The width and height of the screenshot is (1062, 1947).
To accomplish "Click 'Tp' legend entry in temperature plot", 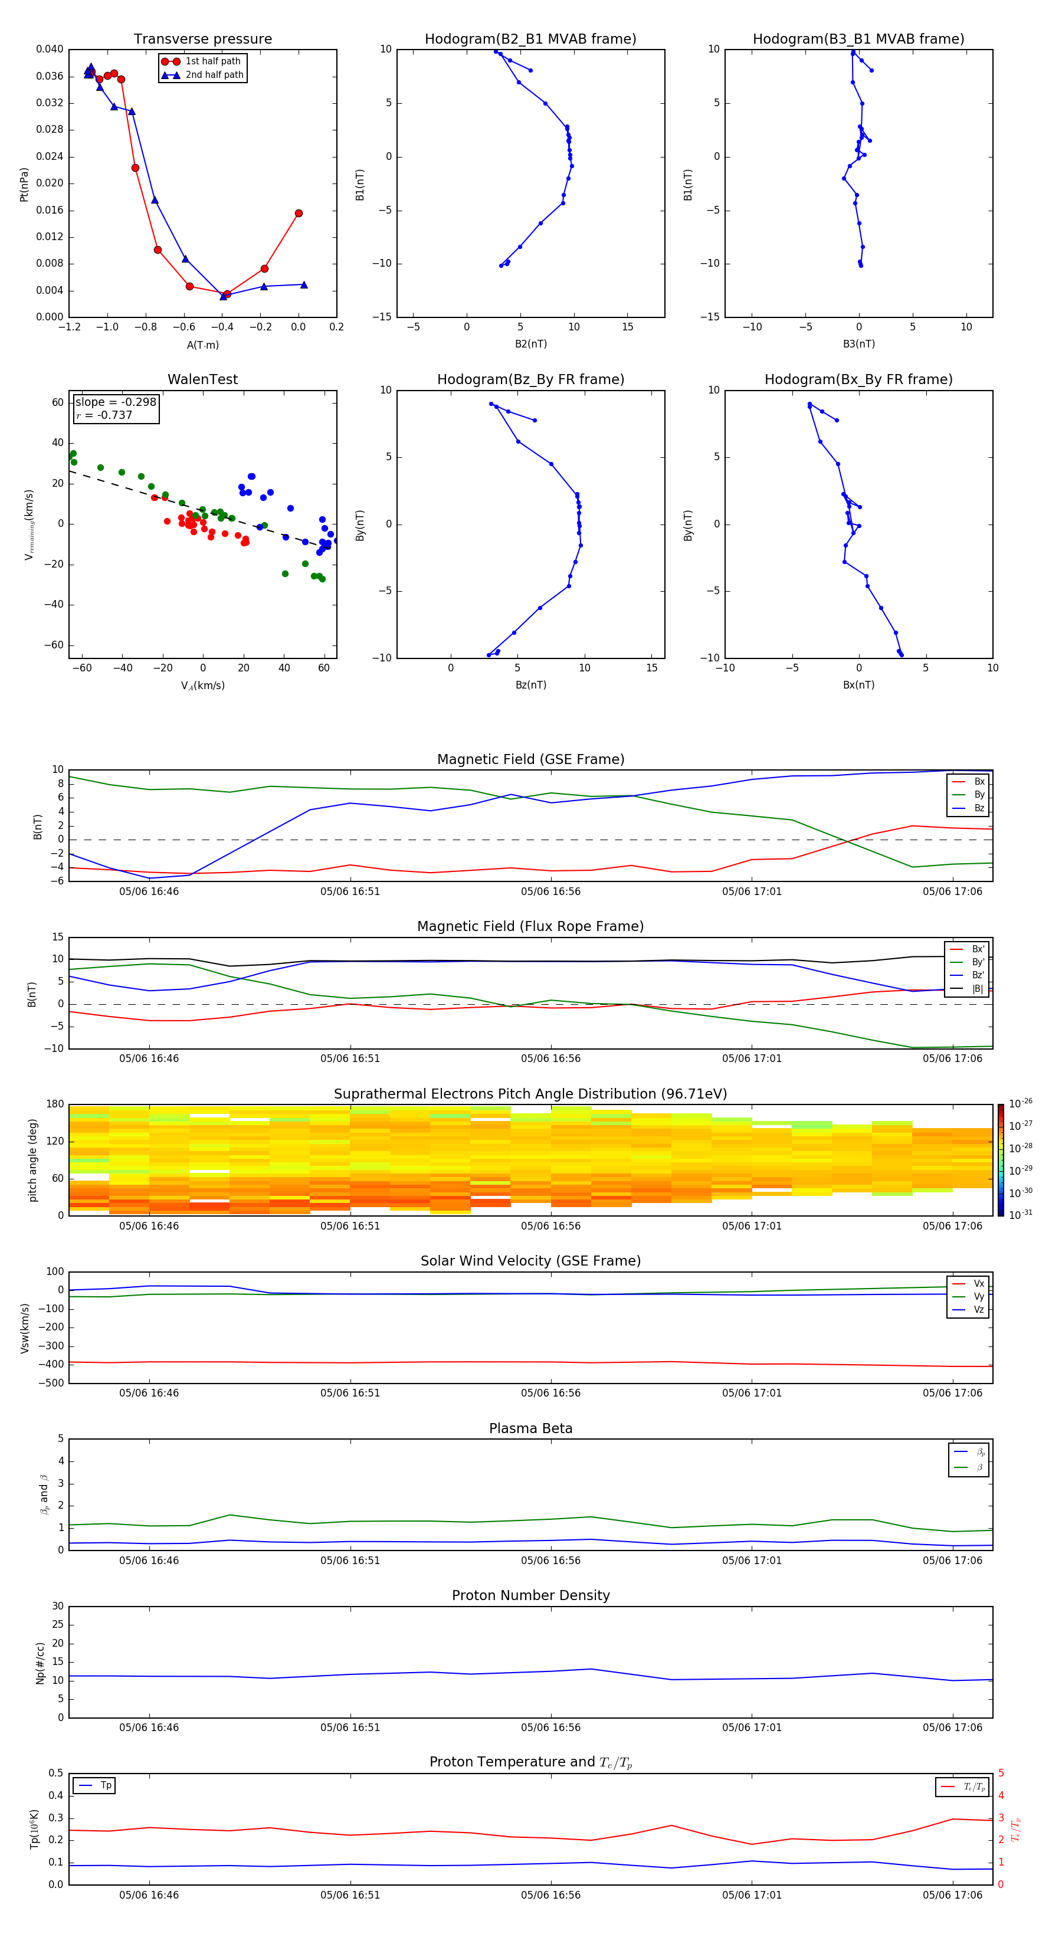I will tap(94, 1785).
